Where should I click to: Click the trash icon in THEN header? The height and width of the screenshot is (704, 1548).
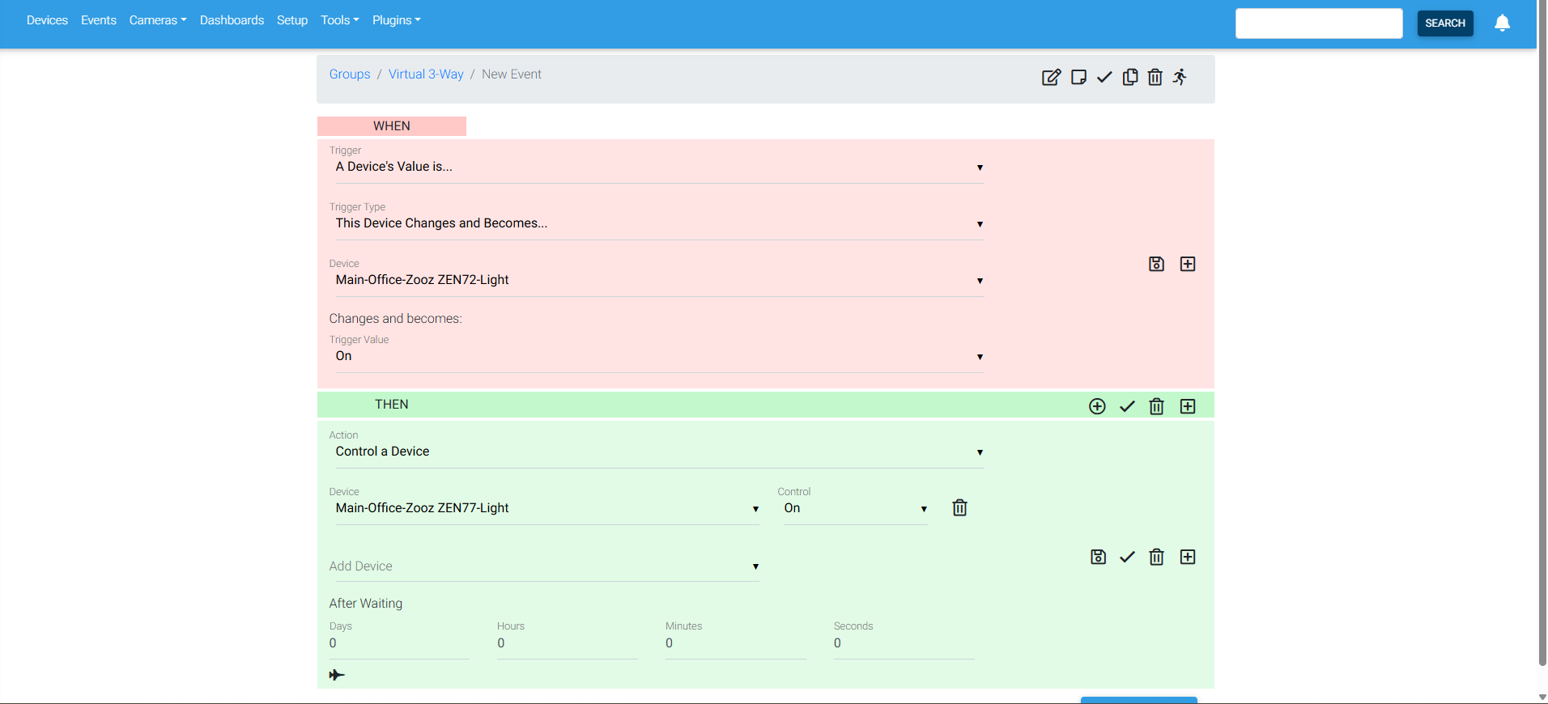pyautogui.click(x=1157, y=406)
